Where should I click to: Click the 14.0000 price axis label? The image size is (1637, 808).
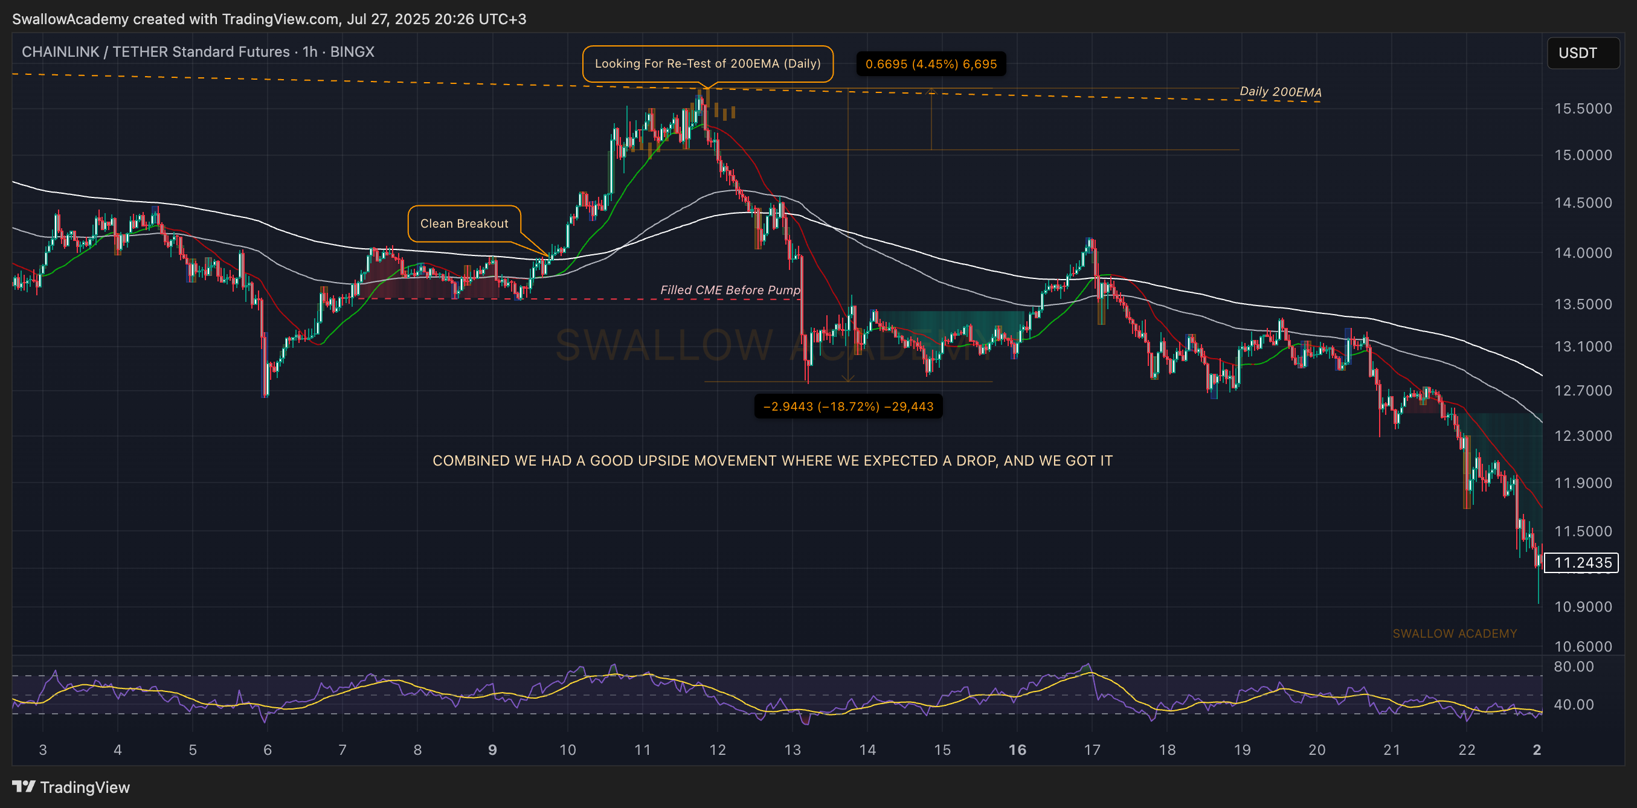1583,253
